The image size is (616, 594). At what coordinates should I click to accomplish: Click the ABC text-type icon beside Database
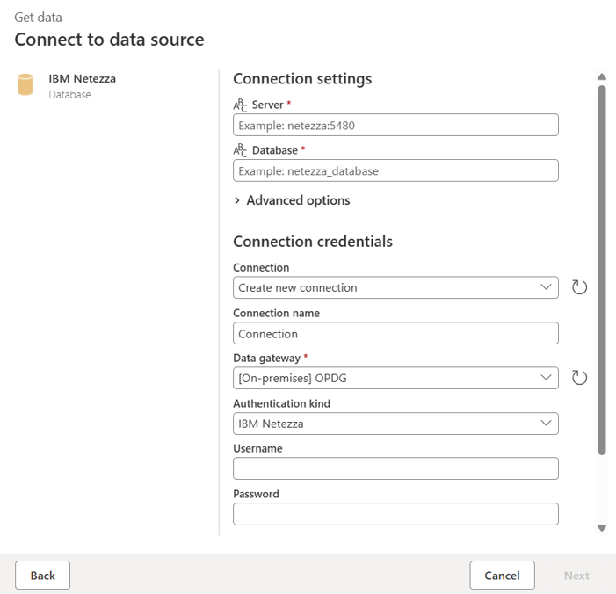[240, 151]
